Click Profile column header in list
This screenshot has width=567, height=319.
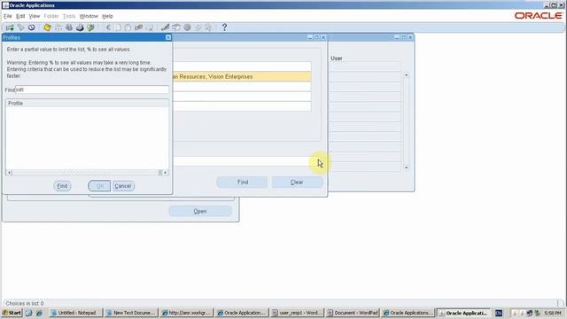tap(87, 103)
